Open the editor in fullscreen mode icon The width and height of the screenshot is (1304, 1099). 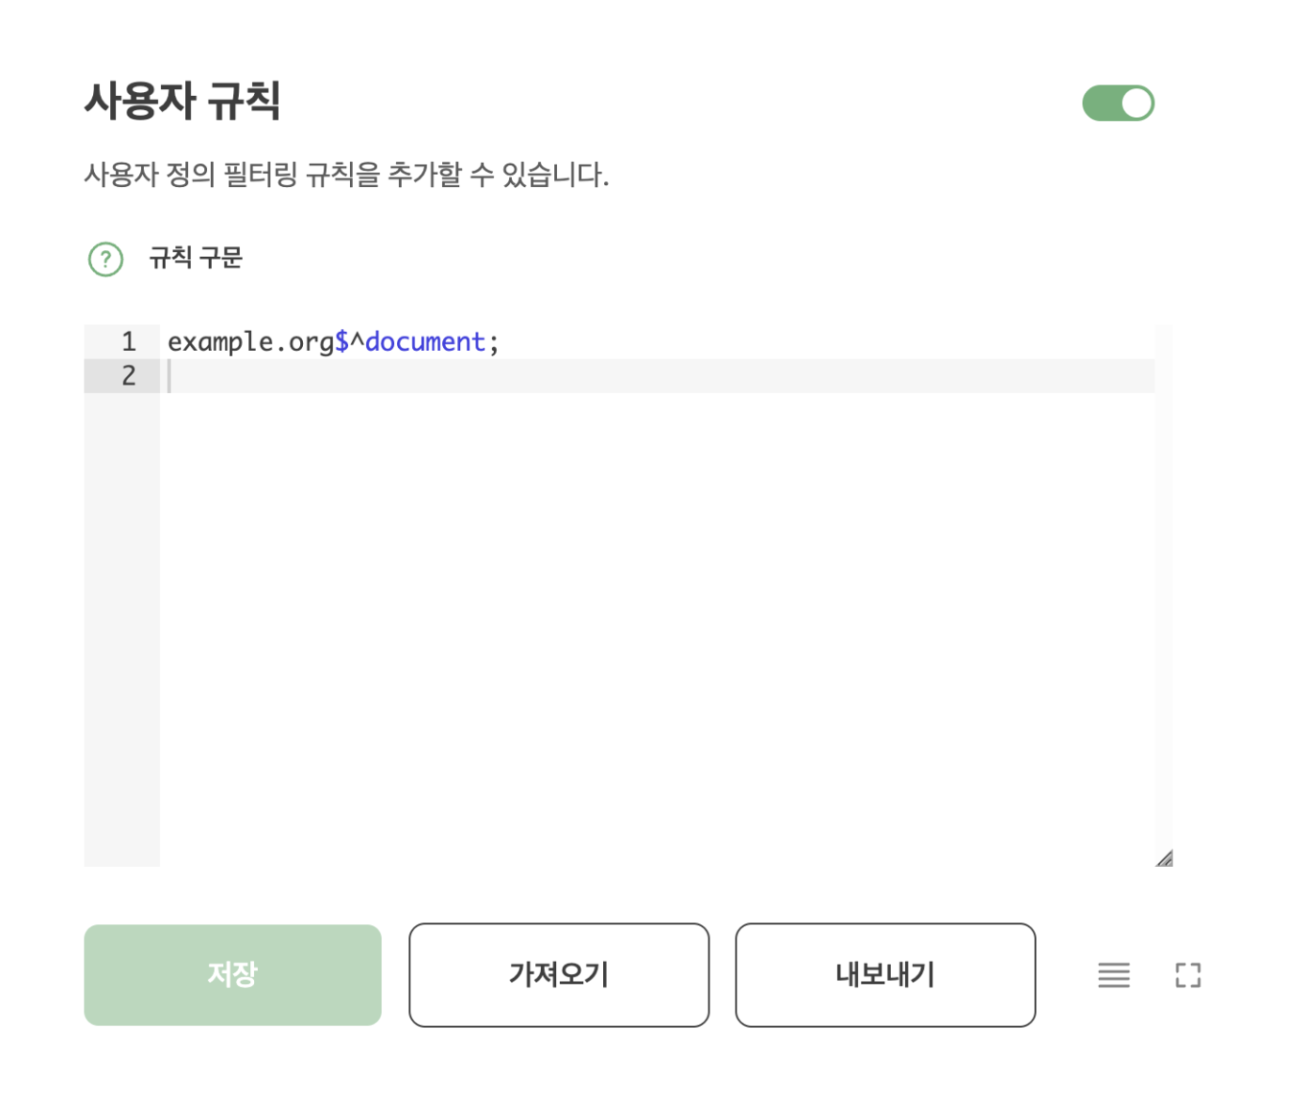pyautogui.click(x=1188, y=975)
